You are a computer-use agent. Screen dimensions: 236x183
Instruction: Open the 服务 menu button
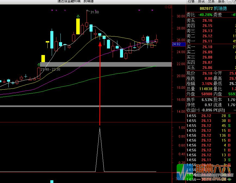point(221,2)
